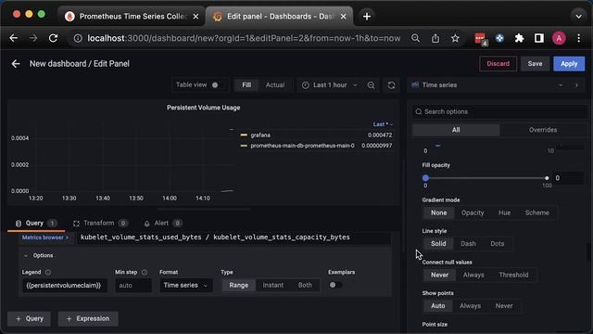Screen dimensions: 593x334
Task: Open the blue Kubernetes-style extension icon
Action: [x=499, y=38]
